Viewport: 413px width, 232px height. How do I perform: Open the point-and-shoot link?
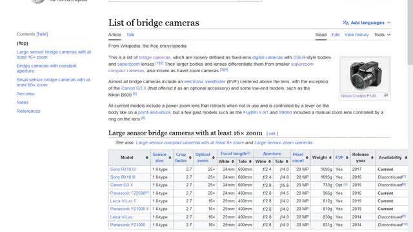point(154,112)
